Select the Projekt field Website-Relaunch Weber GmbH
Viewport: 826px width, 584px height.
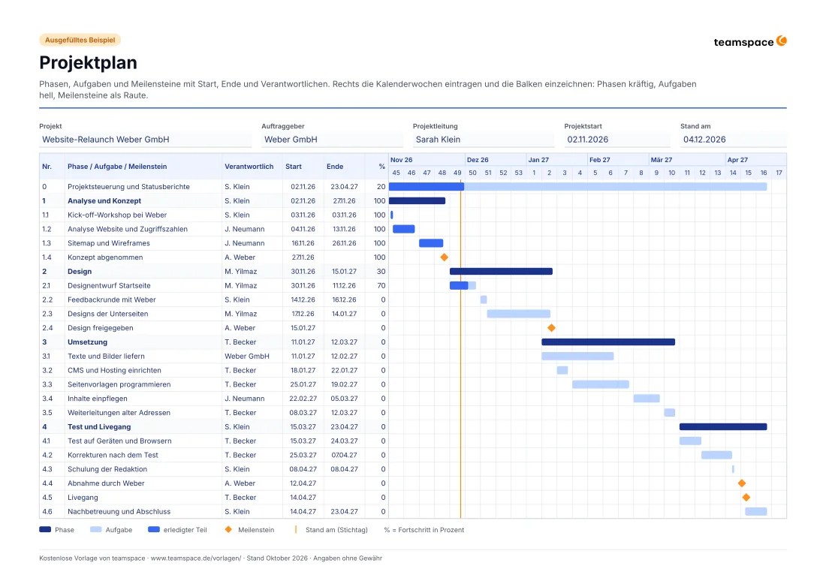(146, 140)
